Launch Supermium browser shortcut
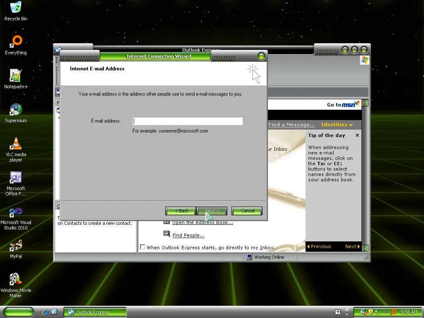 (x=16, y=113)
